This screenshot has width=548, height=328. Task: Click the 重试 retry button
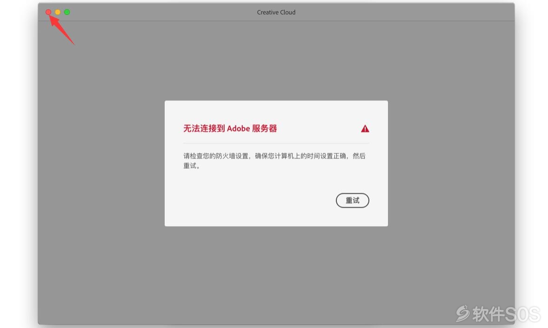coord(352,200)
